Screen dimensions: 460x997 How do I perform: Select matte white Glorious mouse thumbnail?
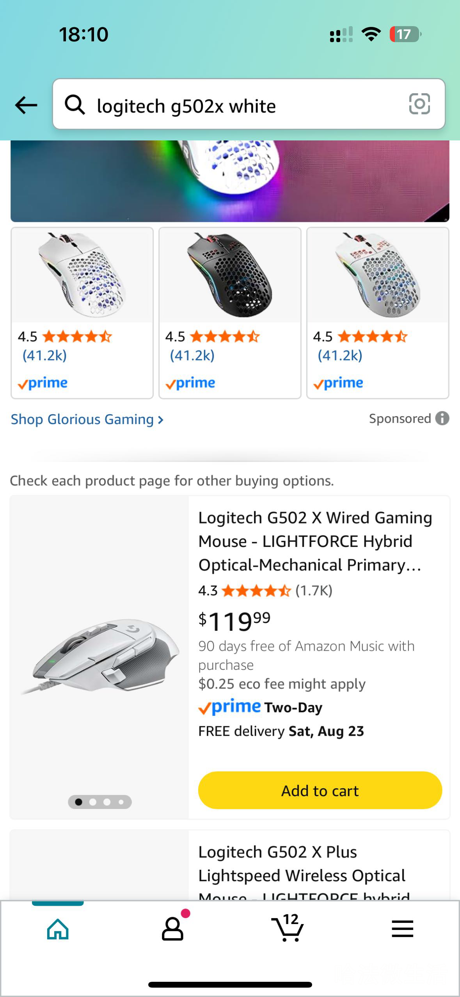coord(378,275)
